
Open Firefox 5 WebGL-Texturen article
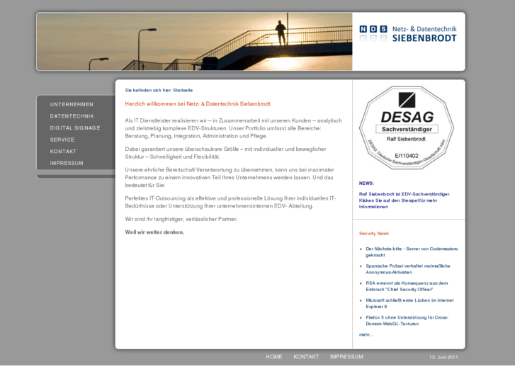pyautogui.click(x=407, y=321)
